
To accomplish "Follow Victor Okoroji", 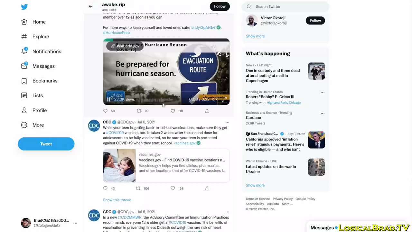I will [x=315, y=21].
